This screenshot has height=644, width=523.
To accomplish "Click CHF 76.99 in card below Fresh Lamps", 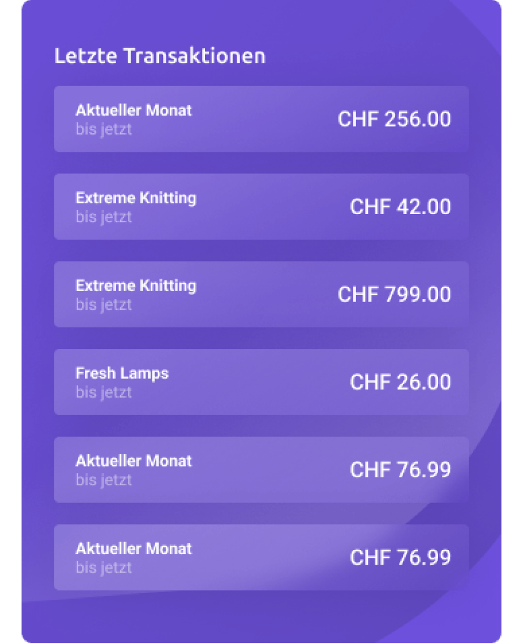I will click(400, 470).
